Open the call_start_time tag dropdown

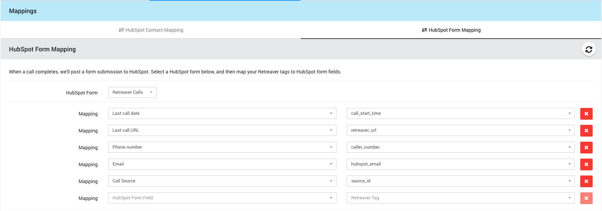click(x=460, y=113)
